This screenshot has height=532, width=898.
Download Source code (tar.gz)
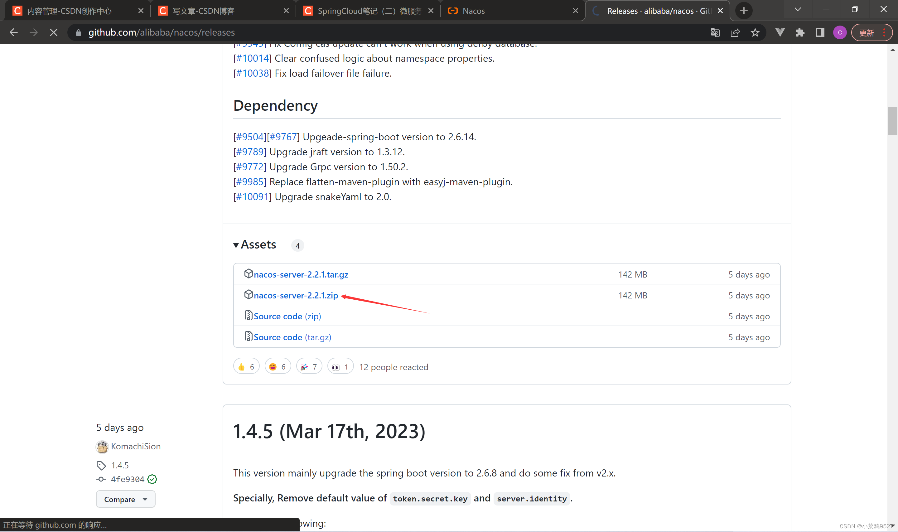click(292, 337)
